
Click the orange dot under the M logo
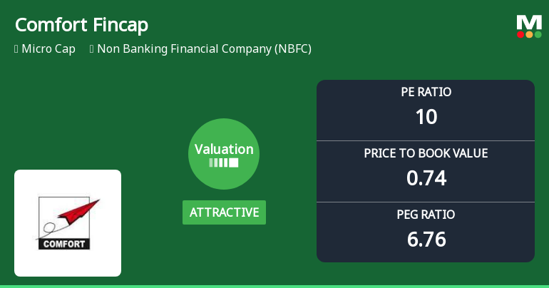pos(529,34)
